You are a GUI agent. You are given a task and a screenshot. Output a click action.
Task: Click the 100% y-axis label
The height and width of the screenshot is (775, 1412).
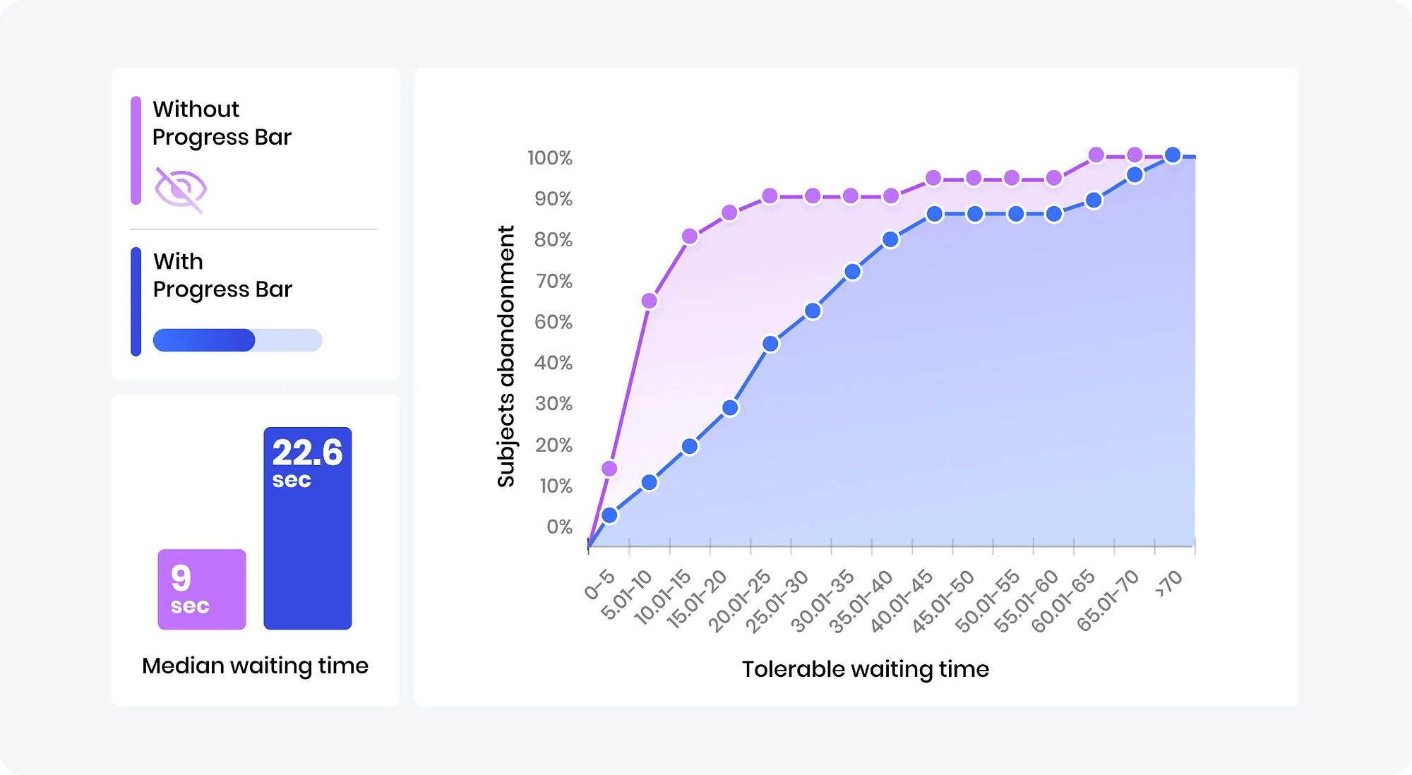[550, 158]
